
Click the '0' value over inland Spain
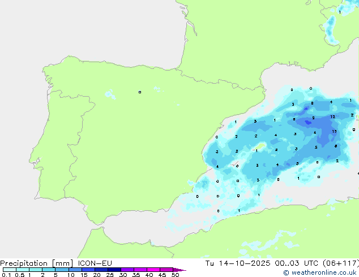click(x=140, y=92)
